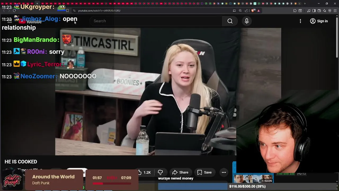Click the video title HE IS COOKED
This screenshot has width=339, height=191.
[21, 162]
